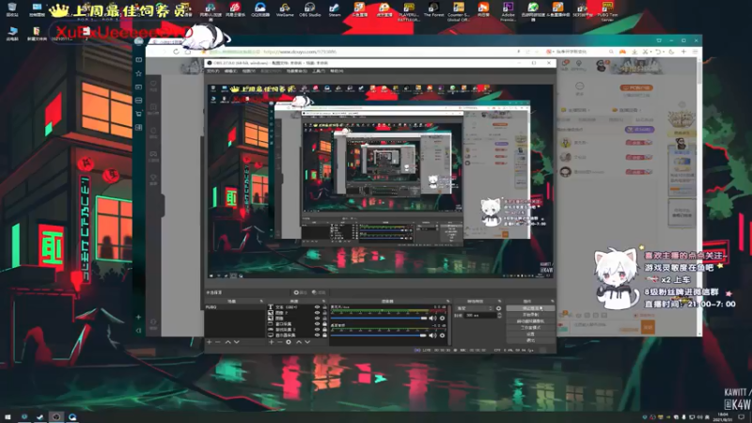
Task: Click 开始录制 button in controls
Action: pyautogui.click(x=530, y=315)
